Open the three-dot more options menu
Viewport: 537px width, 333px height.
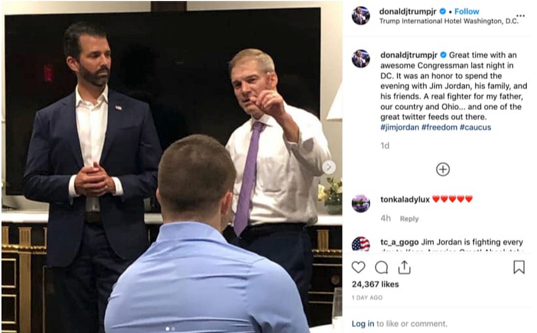click(x=520, y=16)
